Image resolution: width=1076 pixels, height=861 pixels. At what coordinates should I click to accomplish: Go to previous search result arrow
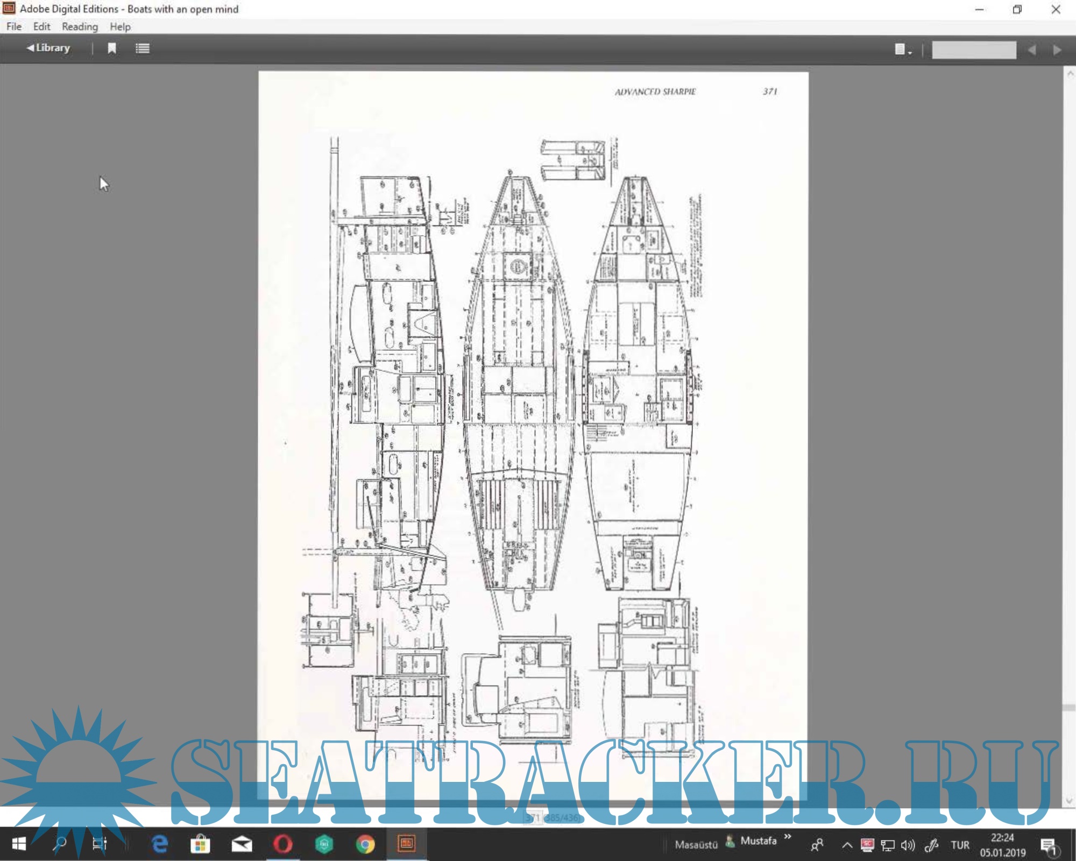[x=1032, y=50]
